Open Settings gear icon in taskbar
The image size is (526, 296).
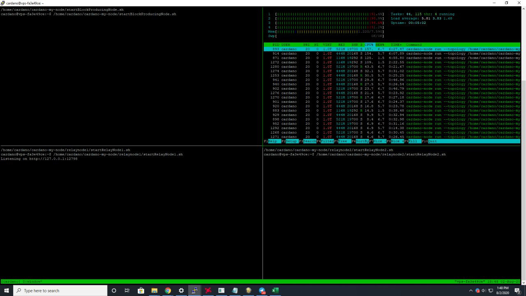pos(181,290)
